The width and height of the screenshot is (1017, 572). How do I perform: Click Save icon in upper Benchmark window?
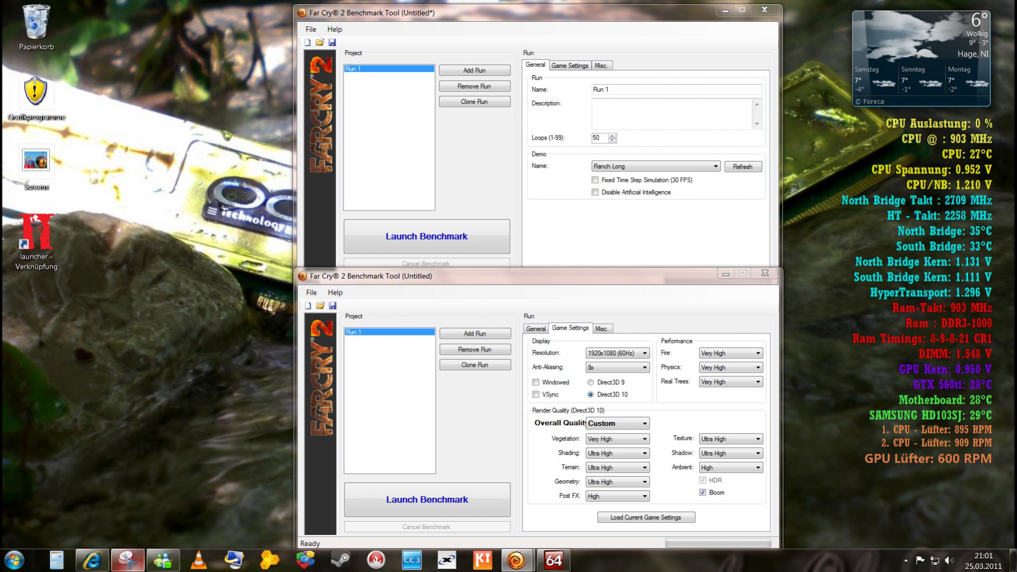332,42
